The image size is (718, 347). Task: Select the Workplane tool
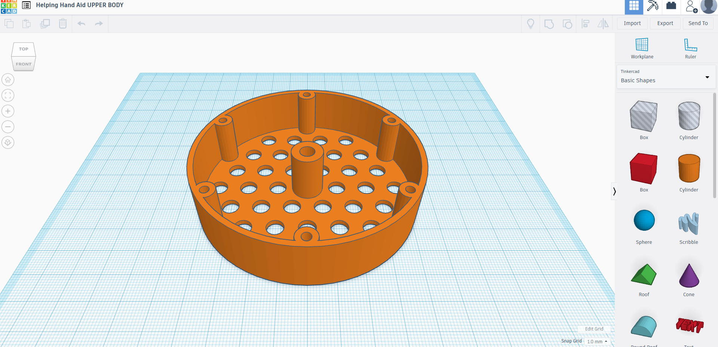[x=642, y=49]
